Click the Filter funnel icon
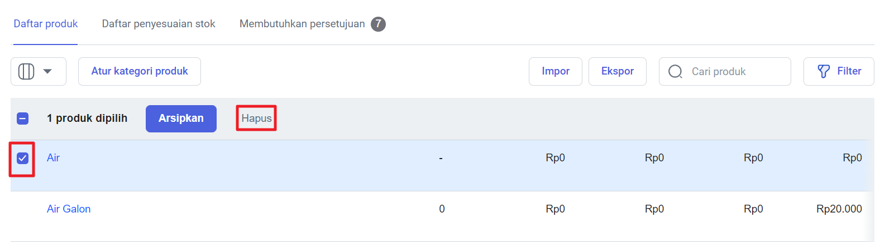880x242 pixels. [824, 71]
